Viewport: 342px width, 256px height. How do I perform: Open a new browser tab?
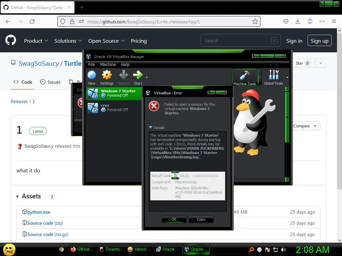(81, 8)
